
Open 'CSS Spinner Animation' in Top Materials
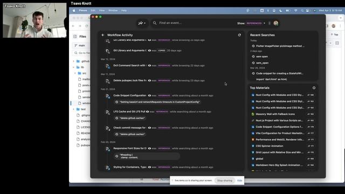[270, 146]
